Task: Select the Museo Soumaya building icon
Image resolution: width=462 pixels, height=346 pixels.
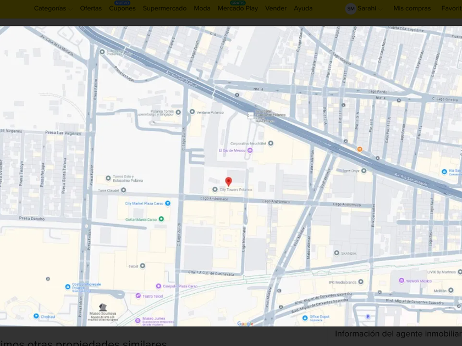Action: pyautogui.click(x=102, y=307)
